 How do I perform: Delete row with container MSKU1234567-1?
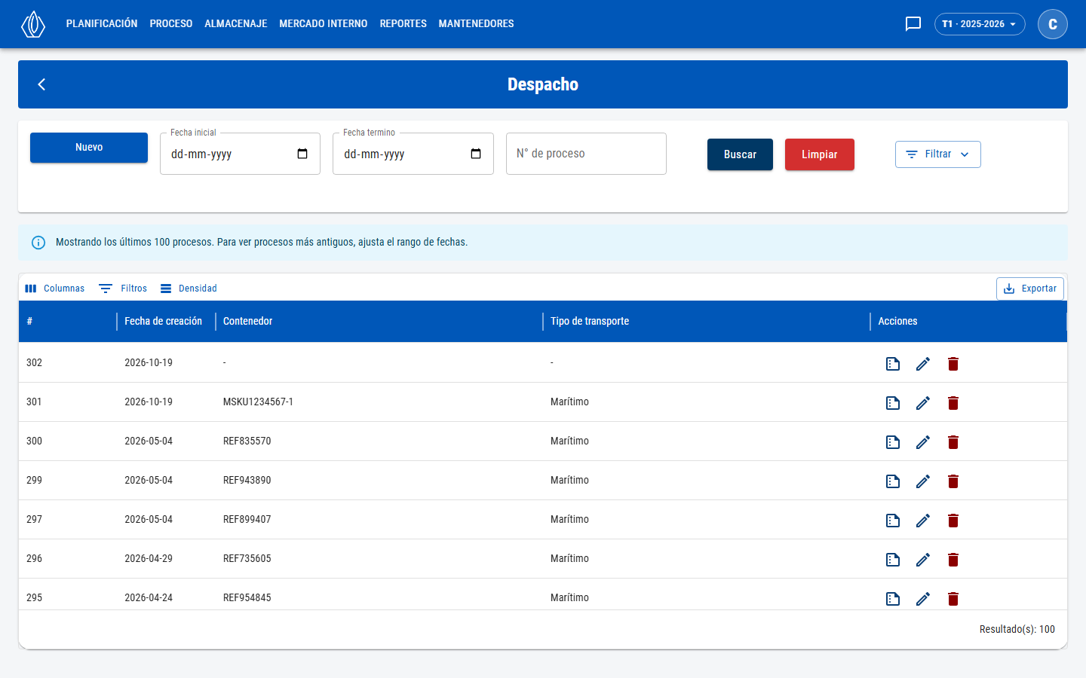(953, 403)
